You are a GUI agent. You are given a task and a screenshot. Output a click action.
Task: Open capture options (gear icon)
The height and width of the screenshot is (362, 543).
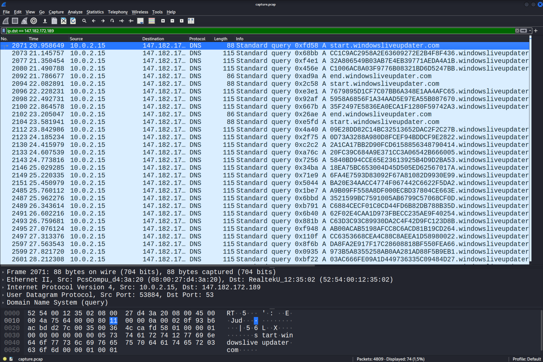[x=34, y=21]
